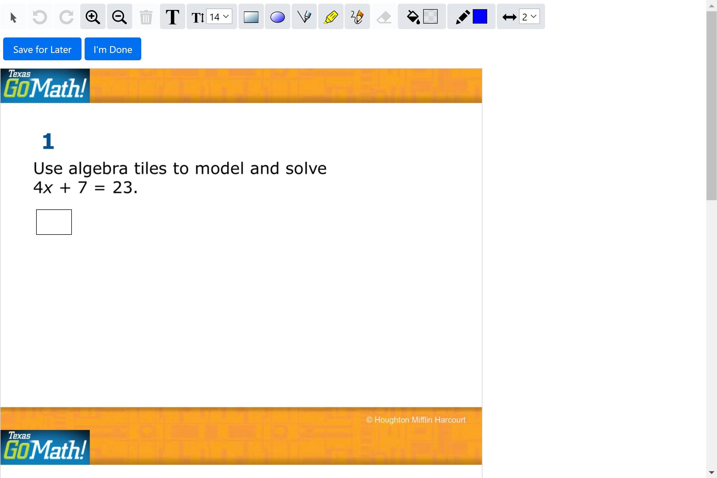Click the blue stroke color swatch
This screenshot has height=478, width=717.
click(x=480, y=17)
